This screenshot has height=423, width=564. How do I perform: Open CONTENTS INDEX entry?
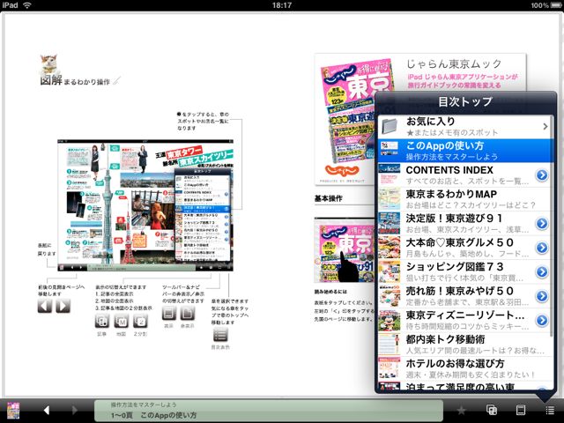(464, 174)
